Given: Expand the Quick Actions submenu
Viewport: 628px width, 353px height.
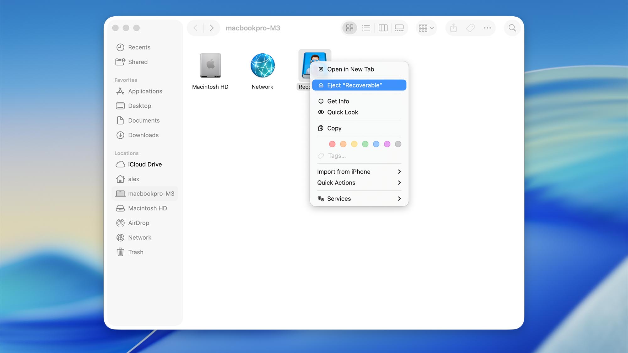Looking at the screenshot, I should pyautogui.click(x=359, y=183).
